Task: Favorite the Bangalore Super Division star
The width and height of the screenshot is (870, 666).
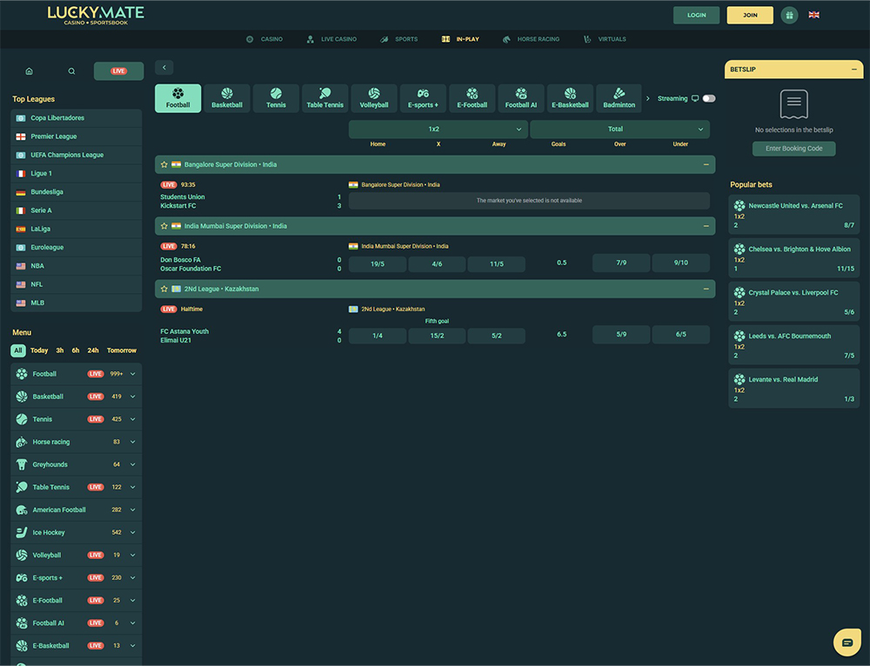Action: pos(164,164)
